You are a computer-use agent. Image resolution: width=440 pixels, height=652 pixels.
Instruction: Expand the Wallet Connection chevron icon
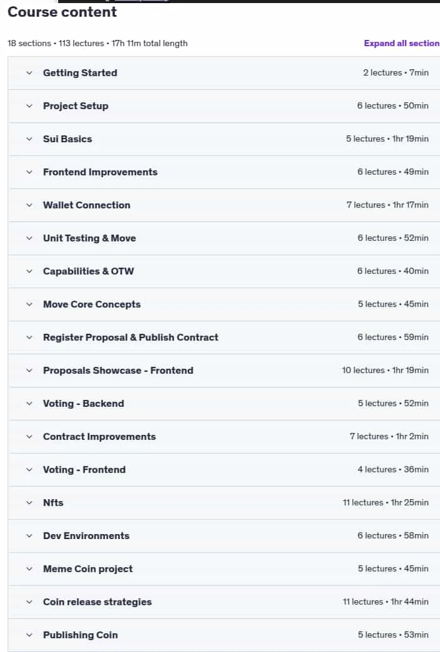pos(29,205)
